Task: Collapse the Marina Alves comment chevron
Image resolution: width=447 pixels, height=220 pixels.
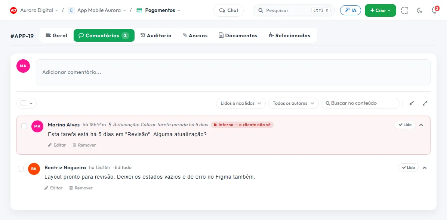Action: 421,125
